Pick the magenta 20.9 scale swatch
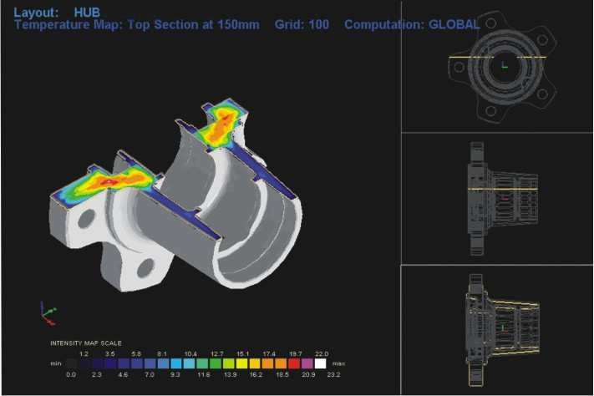 [x=307, y=364]
